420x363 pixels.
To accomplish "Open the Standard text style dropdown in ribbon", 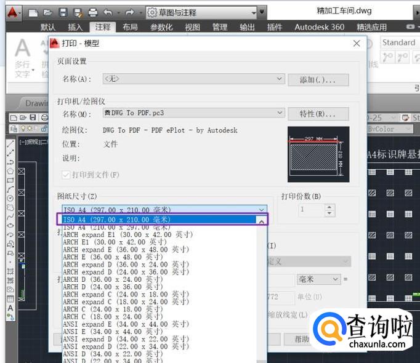I will (400, 42).
